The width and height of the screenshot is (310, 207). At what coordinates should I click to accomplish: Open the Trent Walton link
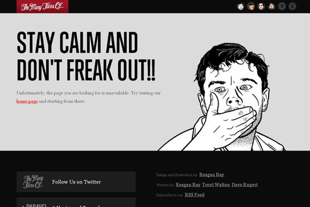pyautogui.click(x=216, y=185)
